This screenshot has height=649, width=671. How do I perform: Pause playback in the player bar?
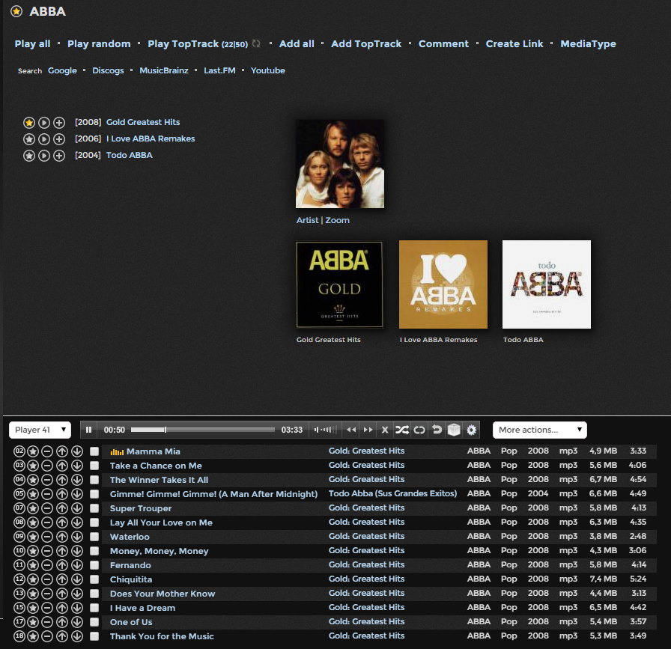[x=89, y=430]
